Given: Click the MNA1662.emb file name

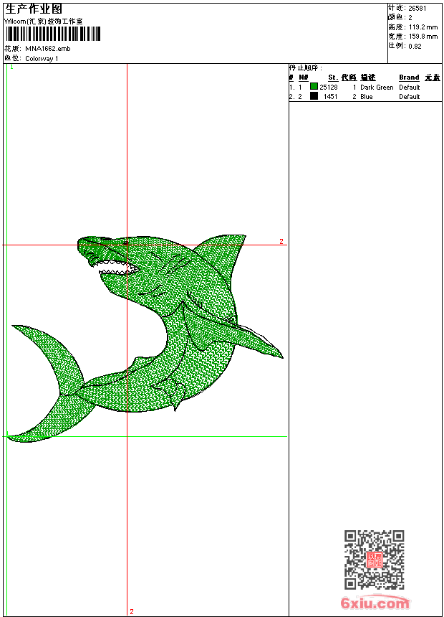Looking at the screenshot, I should pos(48,49).
